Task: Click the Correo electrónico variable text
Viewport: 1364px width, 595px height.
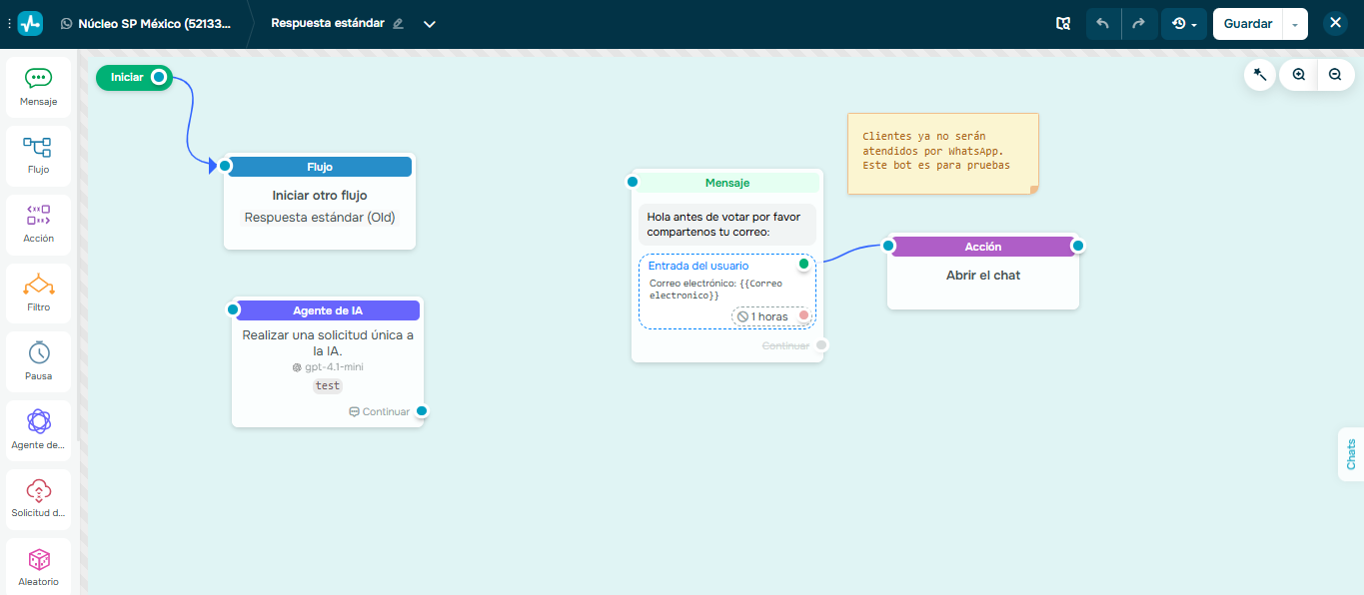Action: (x=715, y=290)
